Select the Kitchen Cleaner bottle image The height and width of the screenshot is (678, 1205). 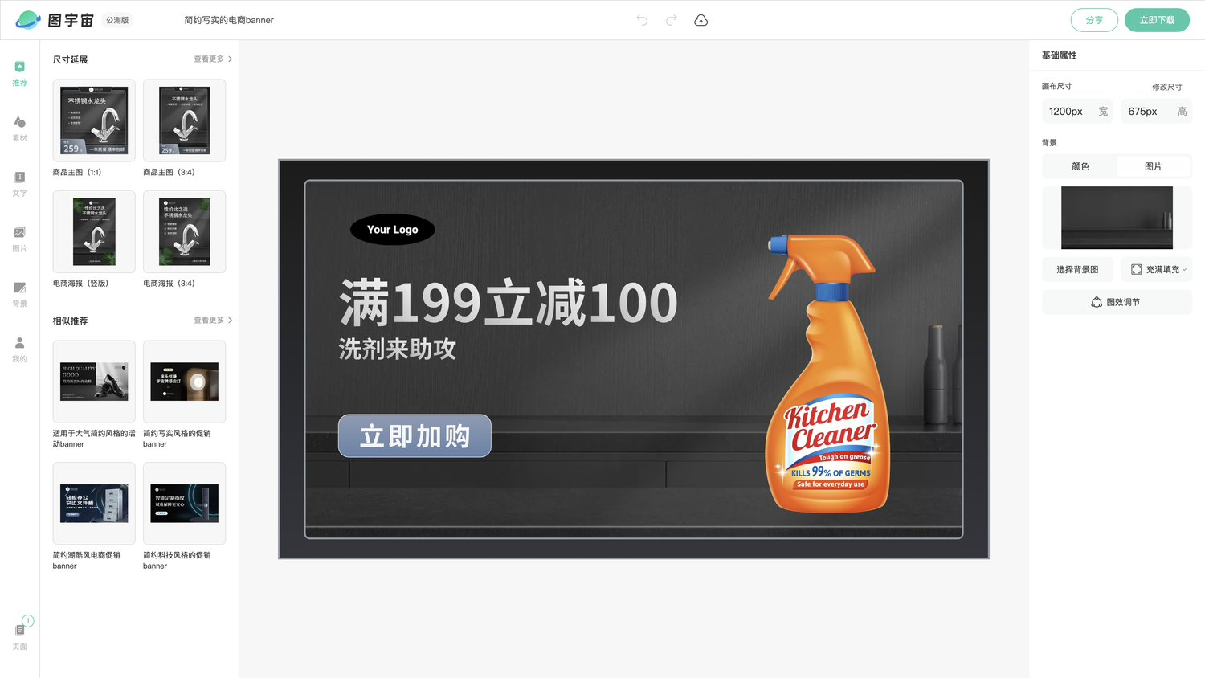828,373
